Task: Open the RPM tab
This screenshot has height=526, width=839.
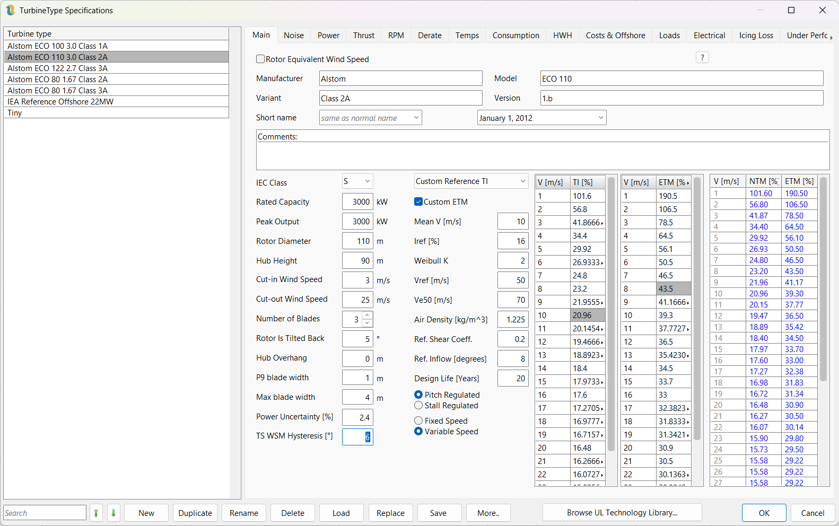Action: click(396, 36)
